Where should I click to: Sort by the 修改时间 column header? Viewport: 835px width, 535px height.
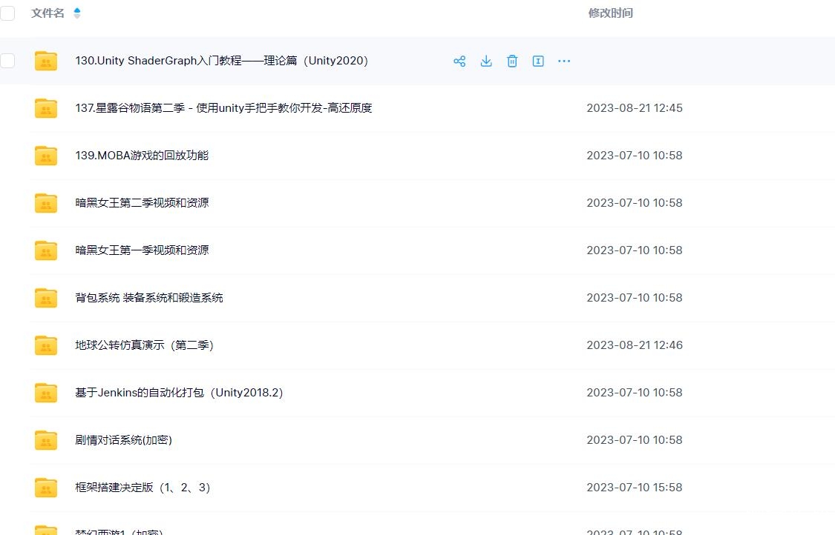pos(610,13)
